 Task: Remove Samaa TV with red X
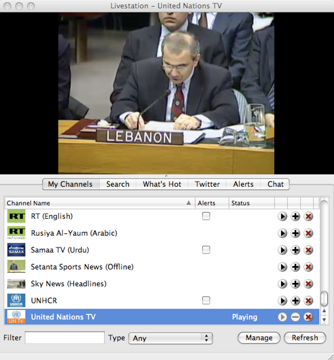click(308, 250)
